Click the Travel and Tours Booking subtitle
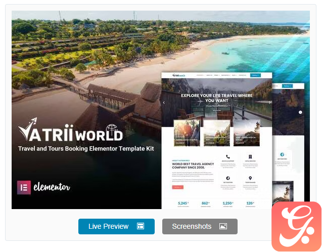The image size is (322, 252). pos(86,148)
